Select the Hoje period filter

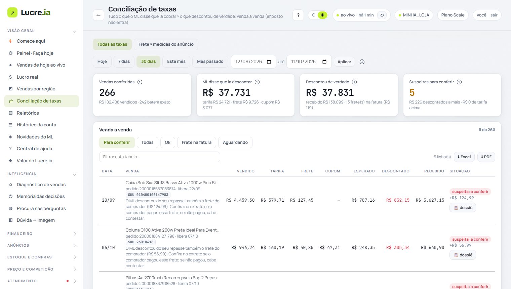102,61
